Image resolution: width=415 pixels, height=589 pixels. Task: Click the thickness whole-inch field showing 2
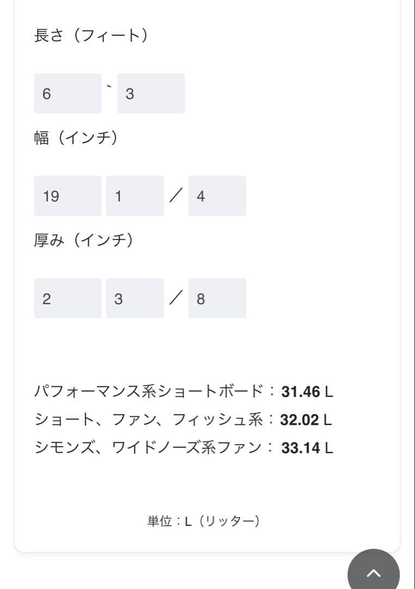pos(68,298)
